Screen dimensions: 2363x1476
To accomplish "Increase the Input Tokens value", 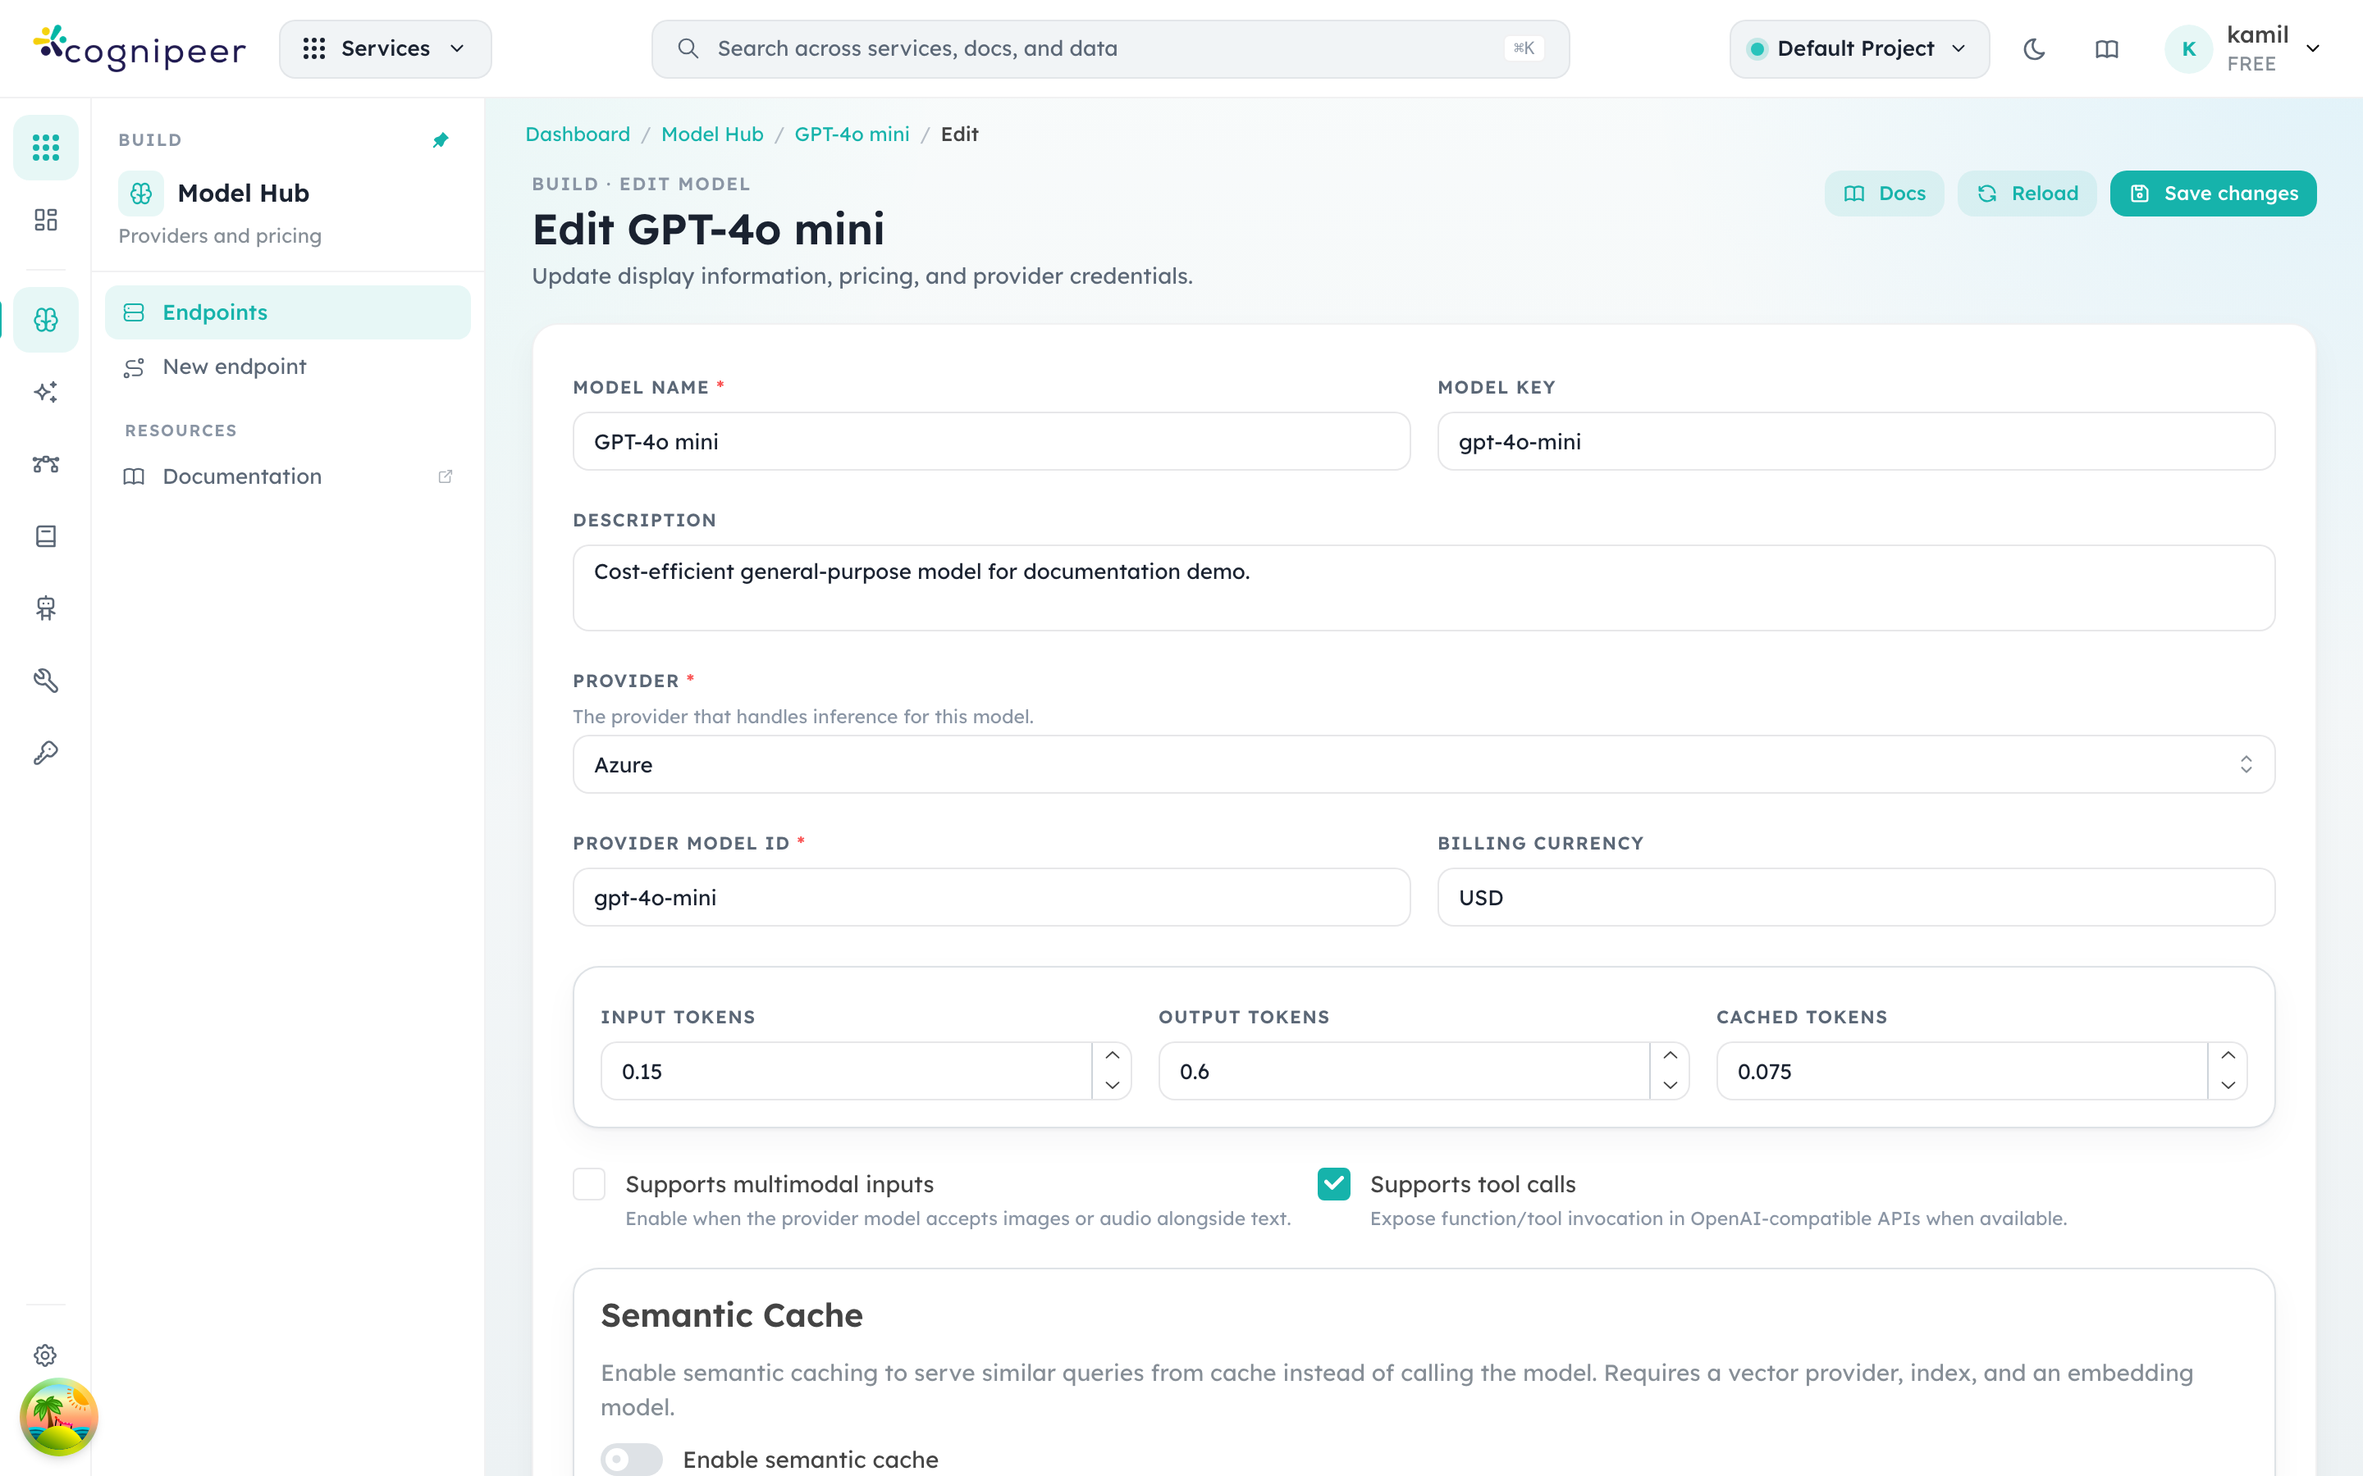I will click(1113, 1056).
